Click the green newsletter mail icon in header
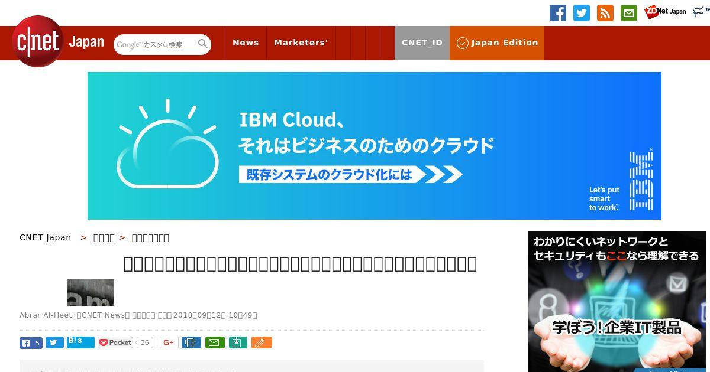710x372 pixels. 629,13
